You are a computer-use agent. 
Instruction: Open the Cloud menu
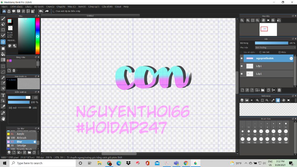118,7
